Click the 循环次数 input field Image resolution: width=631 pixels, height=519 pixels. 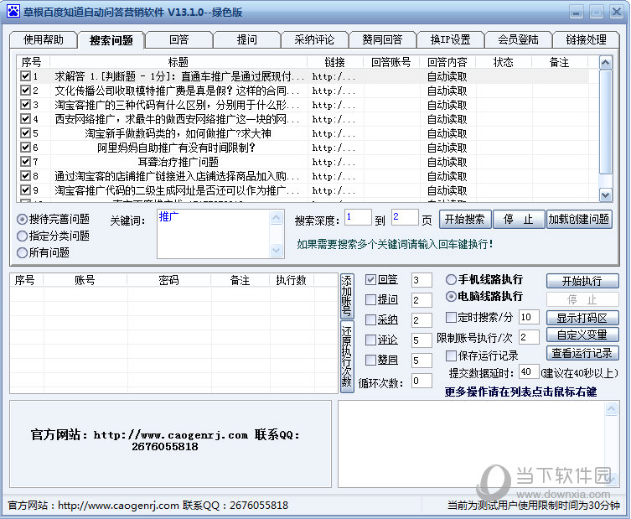(422, 381)
